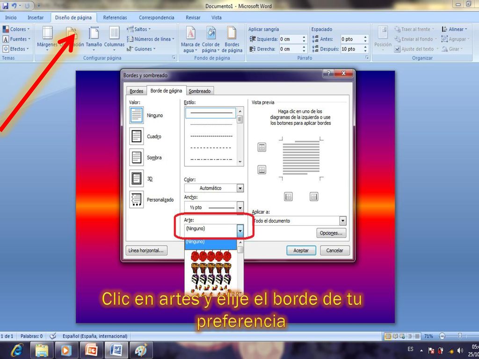Viewport: 479px width, 359px height.
Task: Click the Izquierda indent input field
Action: click(290, 39)
